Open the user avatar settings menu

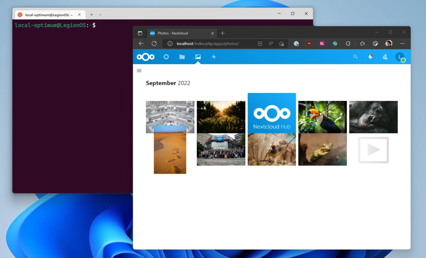click(x=400, y=57)
